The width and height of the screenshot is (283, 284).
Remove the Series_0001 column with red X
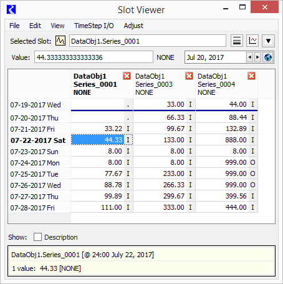[127, 76]
